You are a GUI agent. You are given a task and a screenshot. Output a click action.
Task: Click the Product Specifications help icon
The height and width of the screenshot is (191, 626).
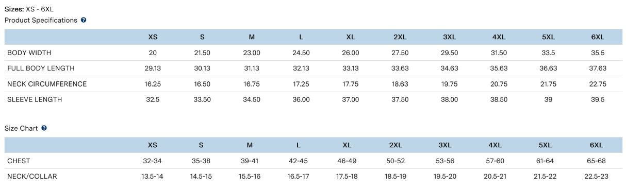pyautogui.click(x=84, y=20)
